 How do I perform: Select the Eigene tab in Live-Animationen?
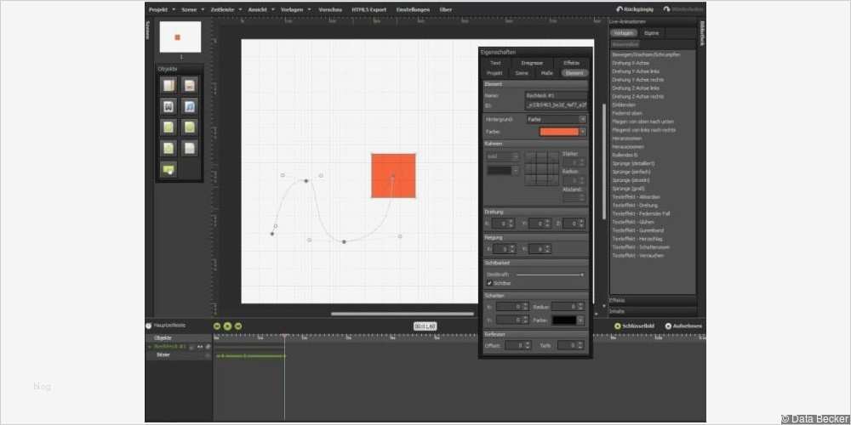coord(651,33)
